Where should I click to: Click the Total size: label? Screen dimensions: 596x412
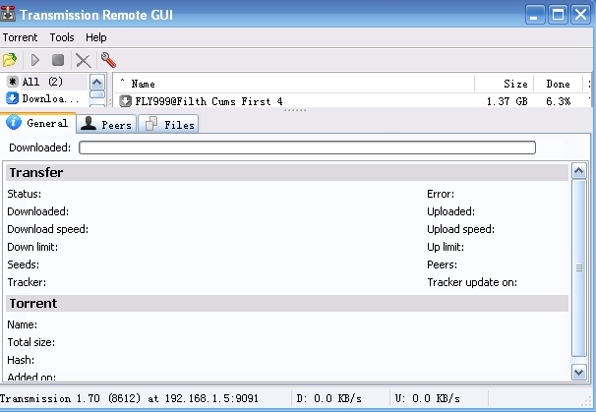coord(31,342)
